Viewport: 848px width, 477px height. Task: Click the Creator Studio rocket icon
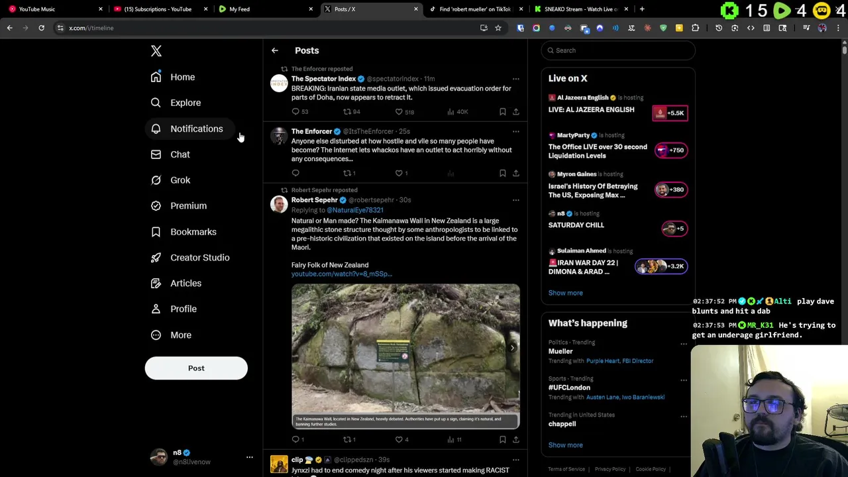pyautogui.click(x=156, y=258)
